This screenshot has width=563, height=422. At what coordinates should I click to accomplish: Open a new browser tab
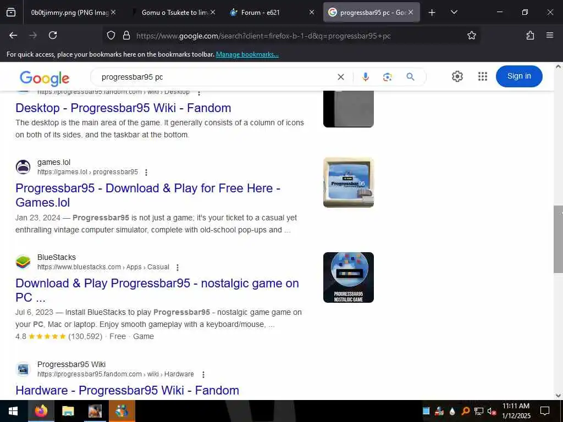432,13
